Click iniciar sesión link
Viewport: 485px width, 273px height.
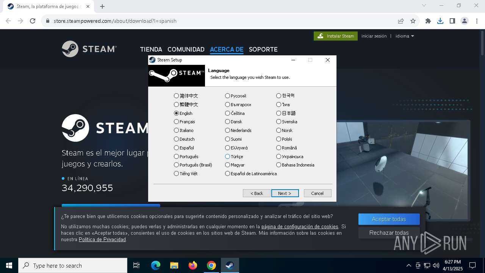pyautogui.click(x=374, y=36)
